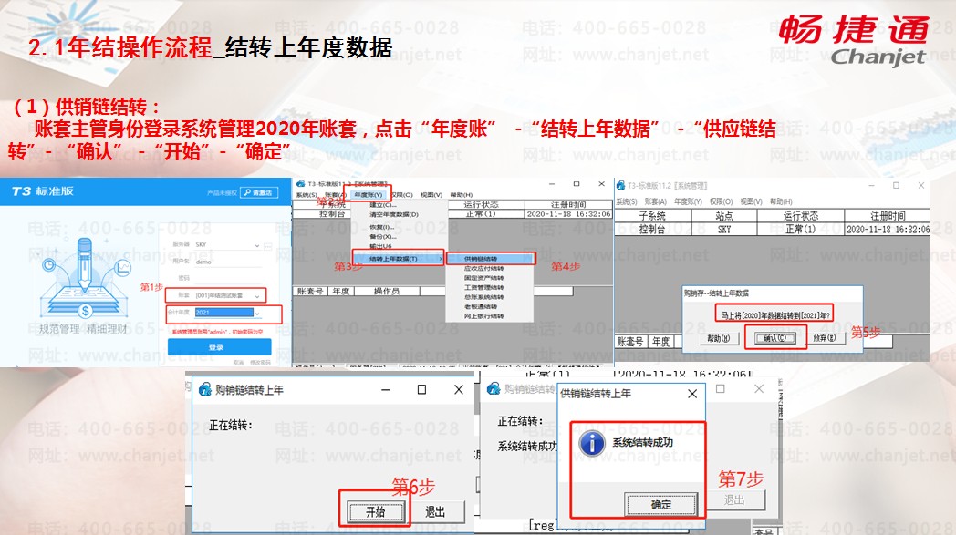Select 清空年度数据(D) menu entry
Viewport: 956px width, 535px height.
[394, 214]
